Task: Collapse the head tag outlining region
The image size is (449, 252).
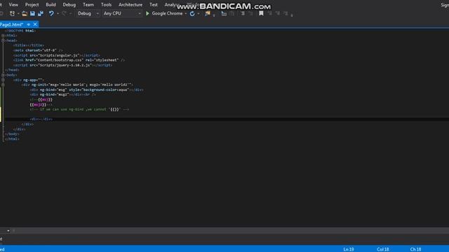Action: pyautogui.click(x=3, y=41)
